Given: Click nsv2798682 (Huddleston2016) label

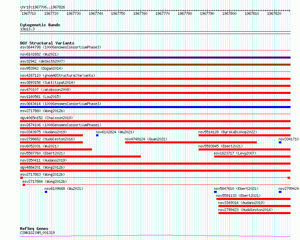Looking at the screenshot, I should point(48,139).
